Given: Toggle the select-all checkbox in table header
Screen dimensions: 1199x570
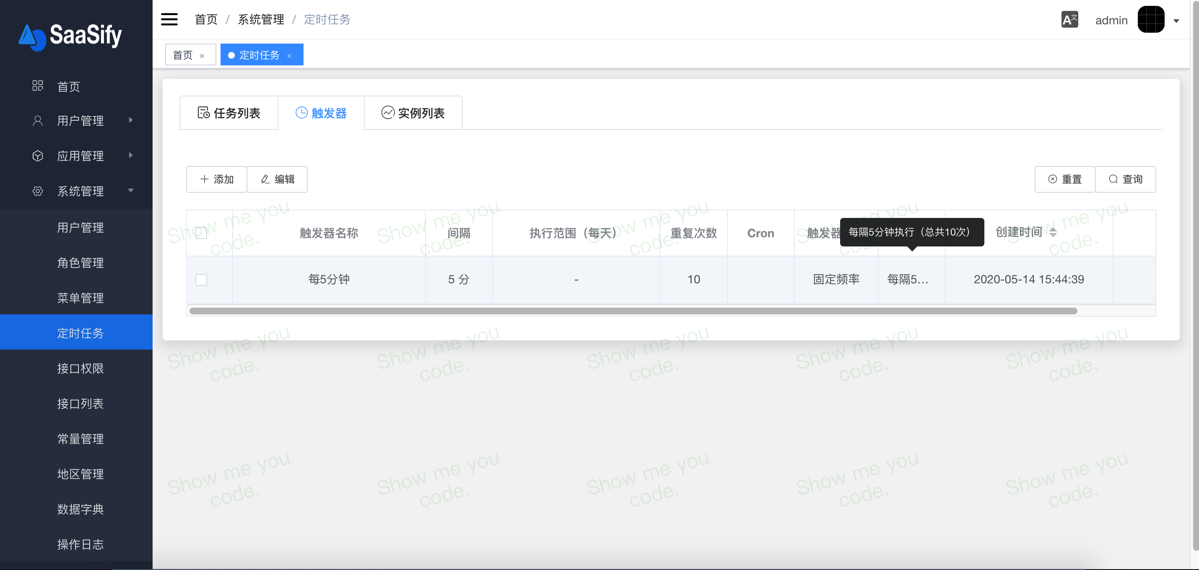Looking at the screenshot, I should (201, 233).
